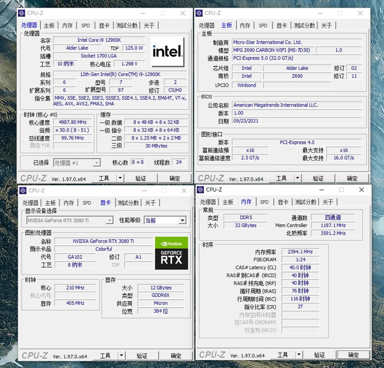Click the 确定 button in the memory window
The height and width of the screenshot is (368, 384).
[353, 355]
